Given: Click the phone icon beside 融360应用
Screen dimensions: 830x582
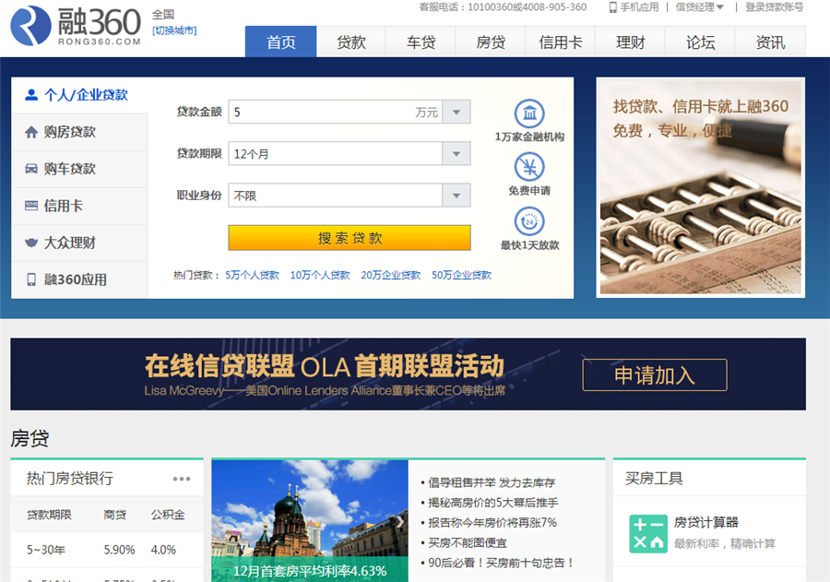Looking at the screenshot, I should pyautogui.click(x=31, y=279).
